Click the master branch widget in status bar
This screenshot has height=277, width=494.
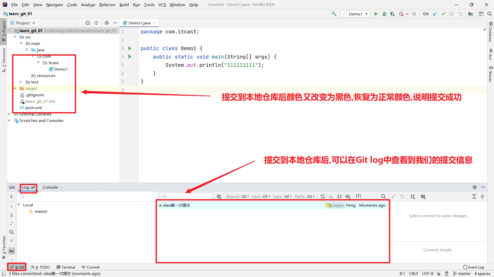[462, 274]
